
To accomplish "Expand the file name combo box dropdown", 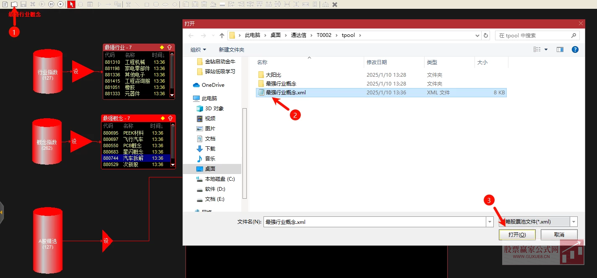I will [x=489, y=221].
